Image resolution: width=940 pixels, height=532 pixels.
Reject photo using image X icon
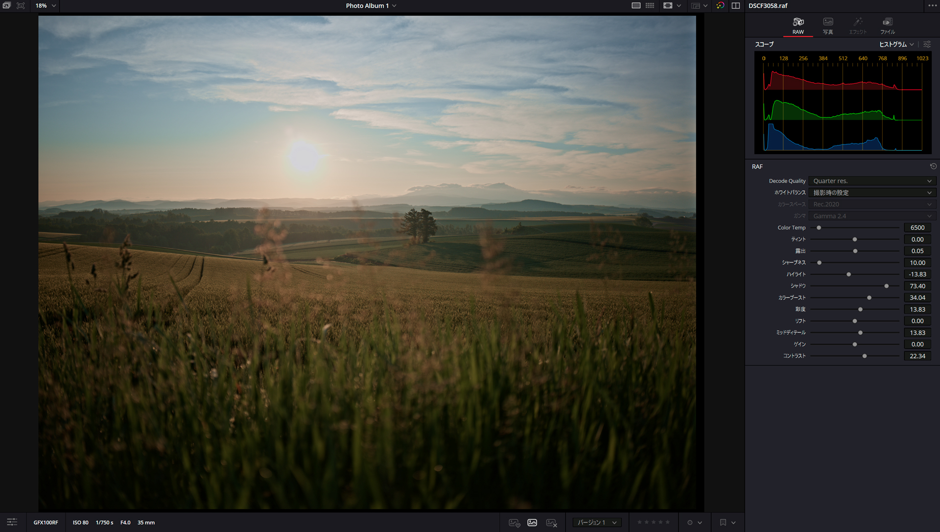pos(551,523)
